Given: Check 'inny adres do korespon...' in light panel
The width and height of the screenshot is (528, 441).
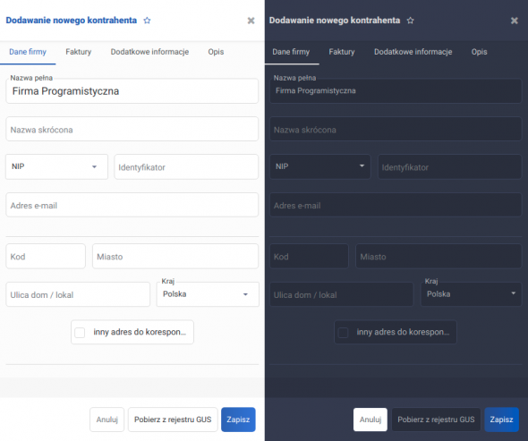Looking at the screenshot, I should [x=80, y=333].
